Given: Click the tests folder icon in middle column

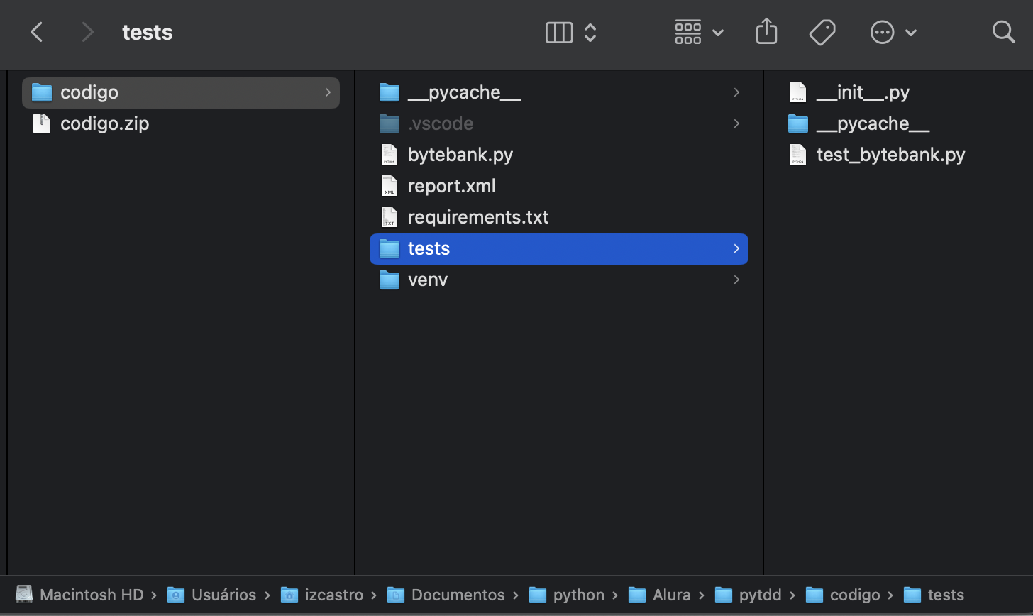Looking at the screenshot, I should 390,248.
